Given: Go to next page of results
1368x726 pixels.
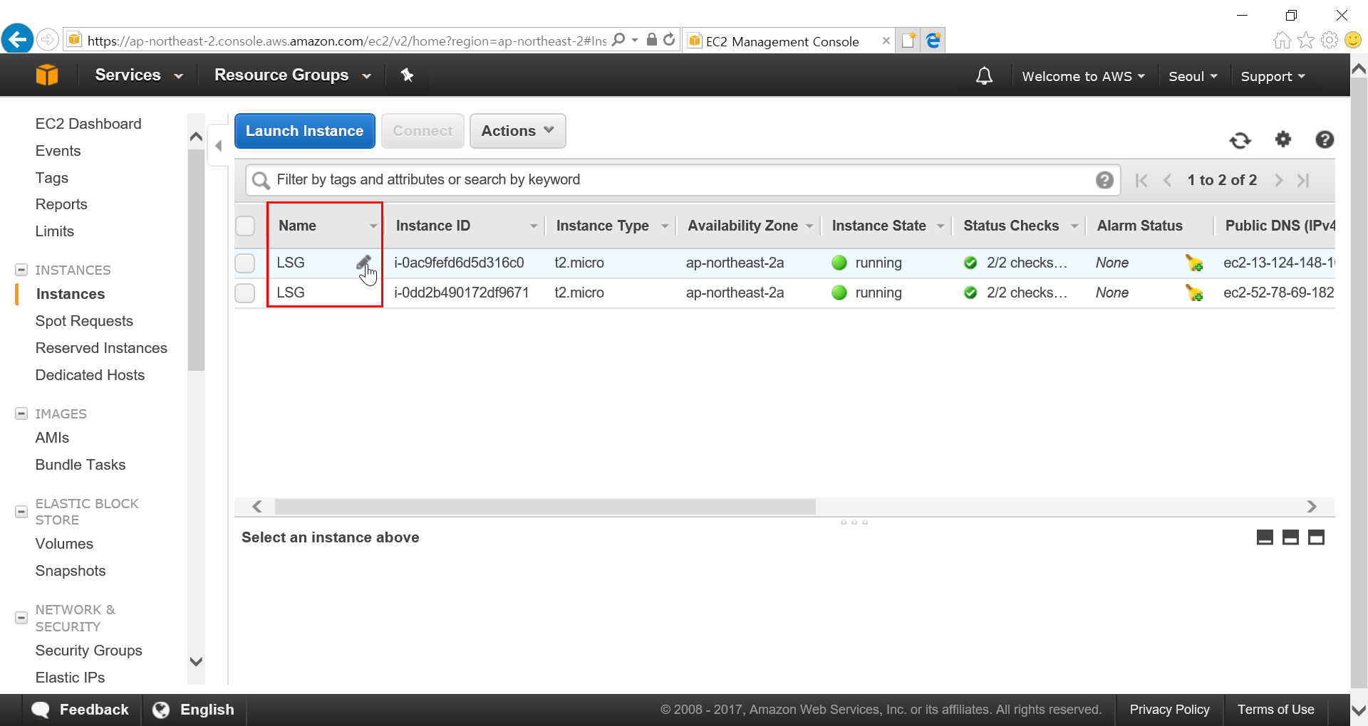Looking at the screenshot, I should click(1279, 180).
